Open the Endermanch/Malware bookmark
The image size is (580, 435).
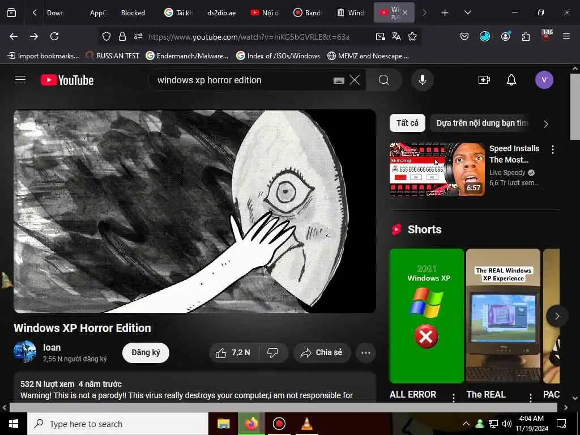click(187, 56)
